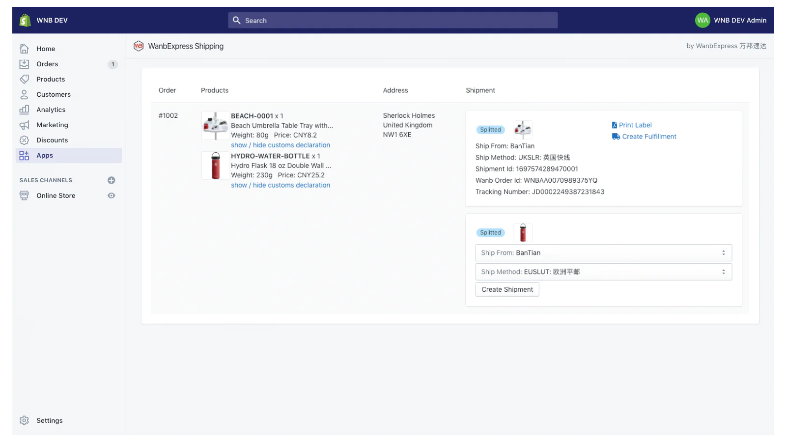Select Apps in the sidebar
Viewport: 786px width, 442px height.
69,155
